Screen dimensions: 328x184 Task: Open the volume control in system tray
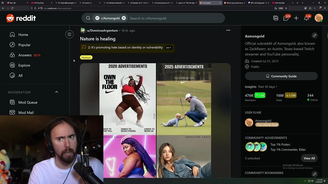(312, 181)
